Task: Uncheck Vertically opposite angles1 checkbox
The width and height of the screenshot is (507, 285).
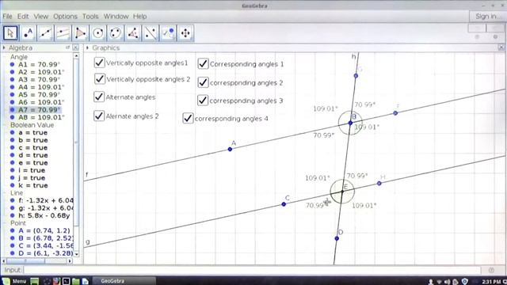Action: click(x=99, y=63)
